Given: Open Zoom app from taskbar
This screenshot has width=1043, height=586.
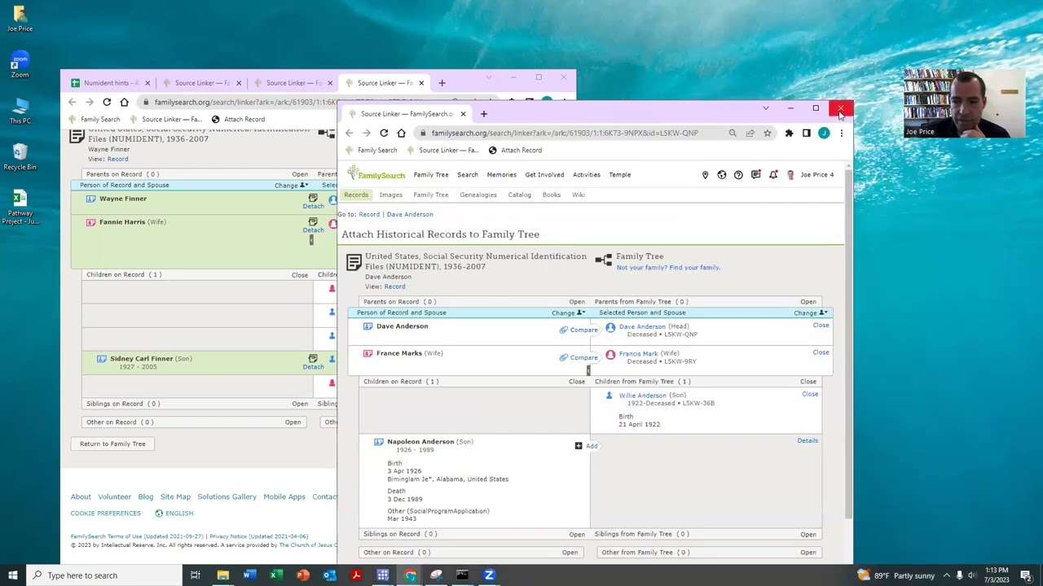Looking at the screenshot, I should coord(489,575).
